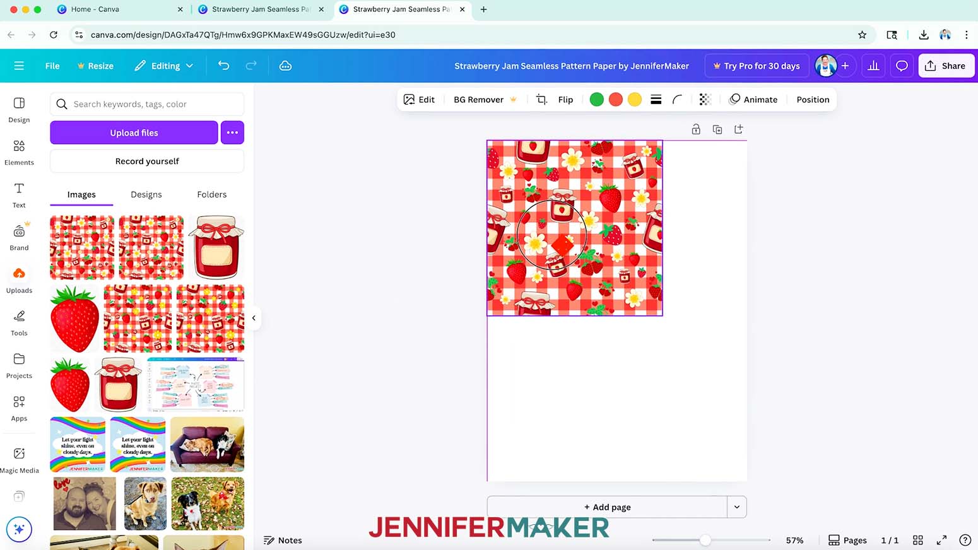Open the Editing mode dropdown
Viewport: 978px width, 550px height.
[x=164, y=66]
